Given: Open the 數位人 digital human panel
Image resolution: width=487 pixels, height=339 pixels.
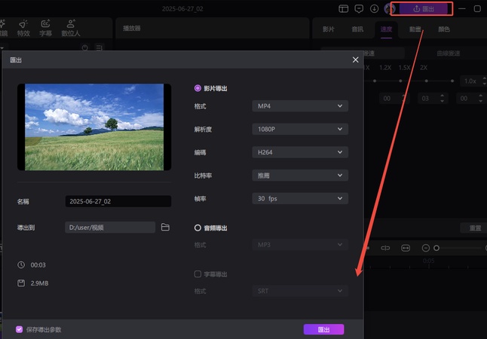Looking at the screenshot, I should coord(71,28).
